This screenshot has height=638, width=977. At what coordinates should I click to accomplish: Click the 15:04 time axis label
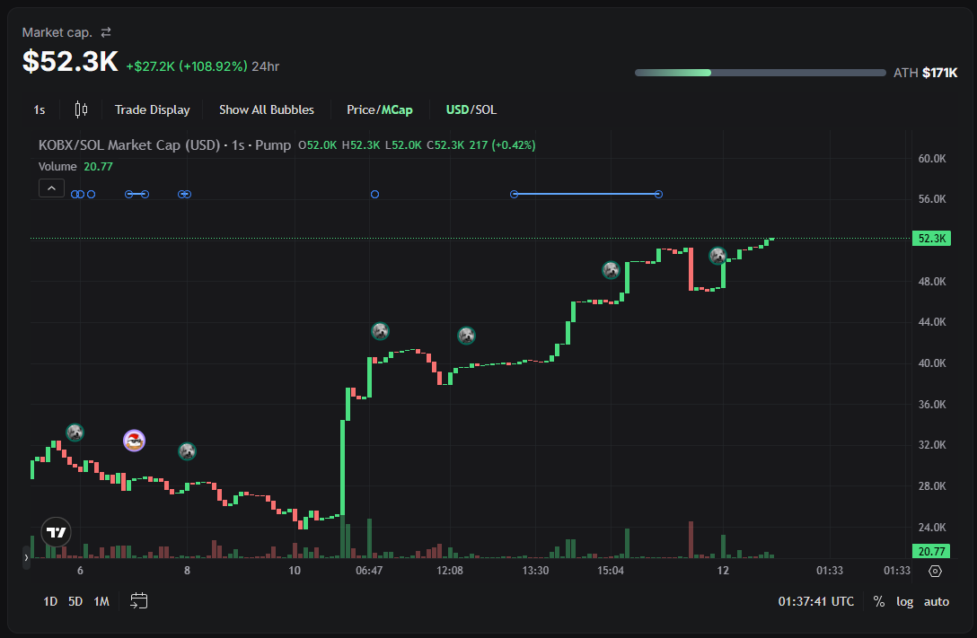pyautogui.click(x=611, y=571)
